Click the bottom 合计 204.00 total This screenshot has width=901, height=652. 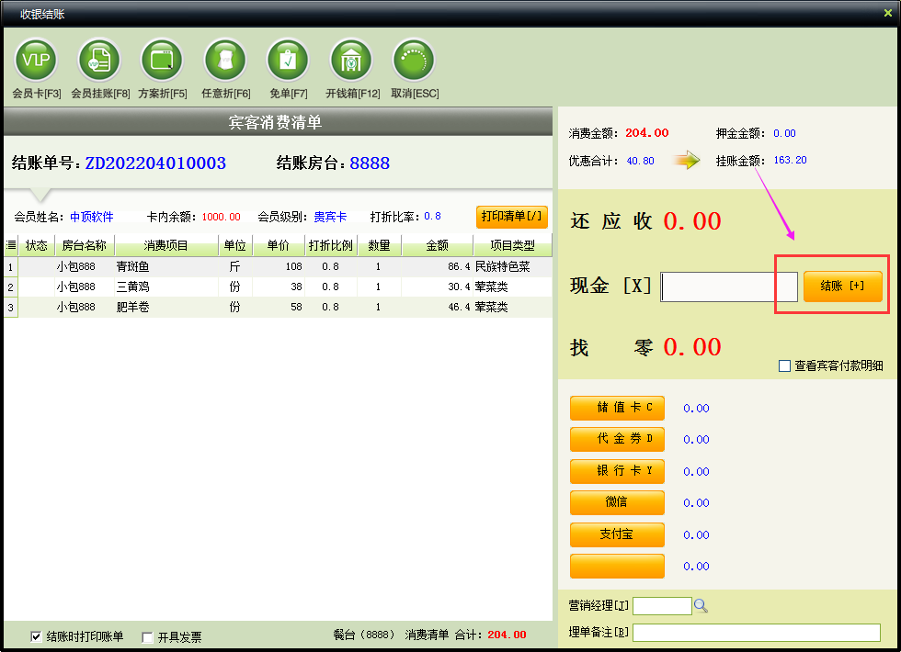pyautogui.click(x=507, y=635)
